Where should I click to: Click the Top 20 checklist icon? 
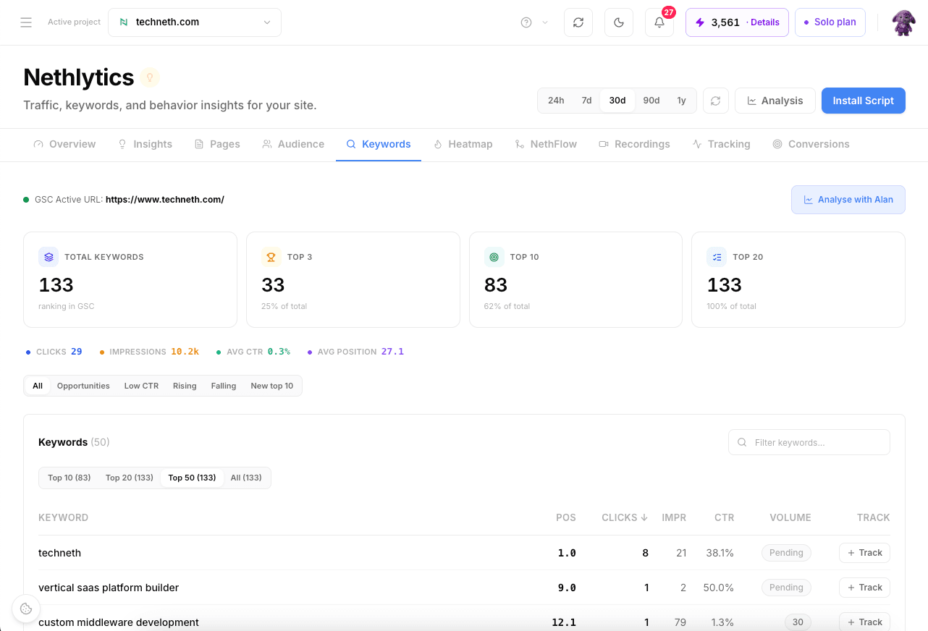click(x=717, y=257)
